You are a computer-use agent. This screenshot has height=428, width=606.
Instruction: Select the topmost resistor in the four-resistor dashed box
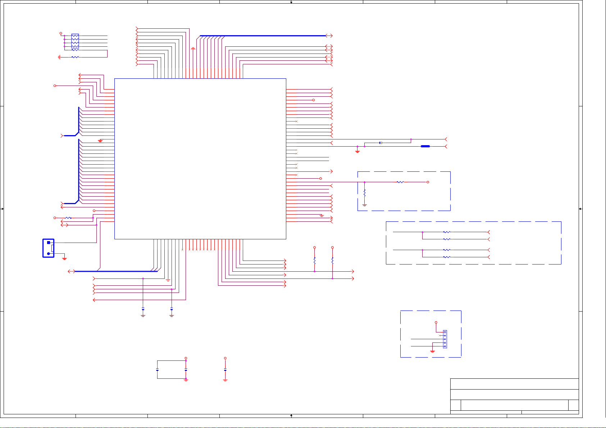[447, 232]
